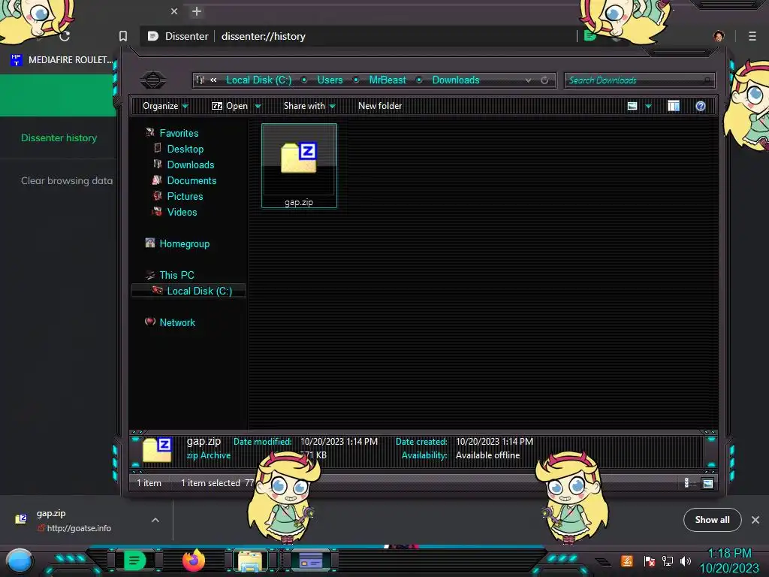Click Local Disk (C:) in the address breadcrumb
The width and height of the screenshot is (769, 577).
tap(258, 80)
